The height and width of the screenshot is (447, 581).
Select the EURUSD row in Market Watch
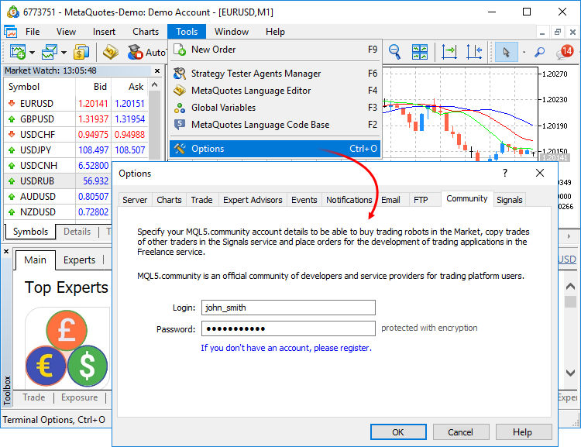point(76,103)
